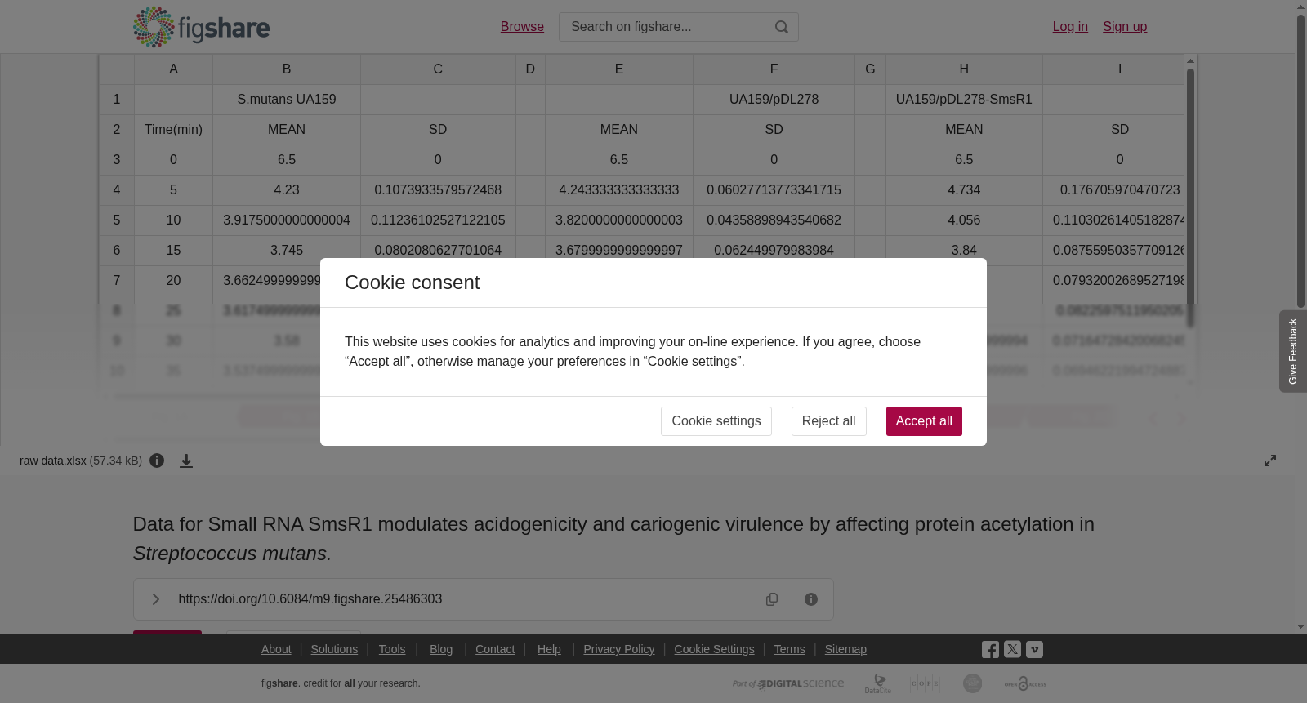
Task: Open figshare Facebook page icon
Action: pos(990,650)
